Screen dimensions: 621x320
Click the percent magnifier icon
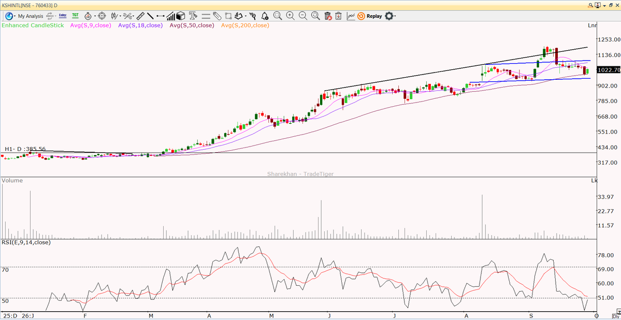[252, 16]
